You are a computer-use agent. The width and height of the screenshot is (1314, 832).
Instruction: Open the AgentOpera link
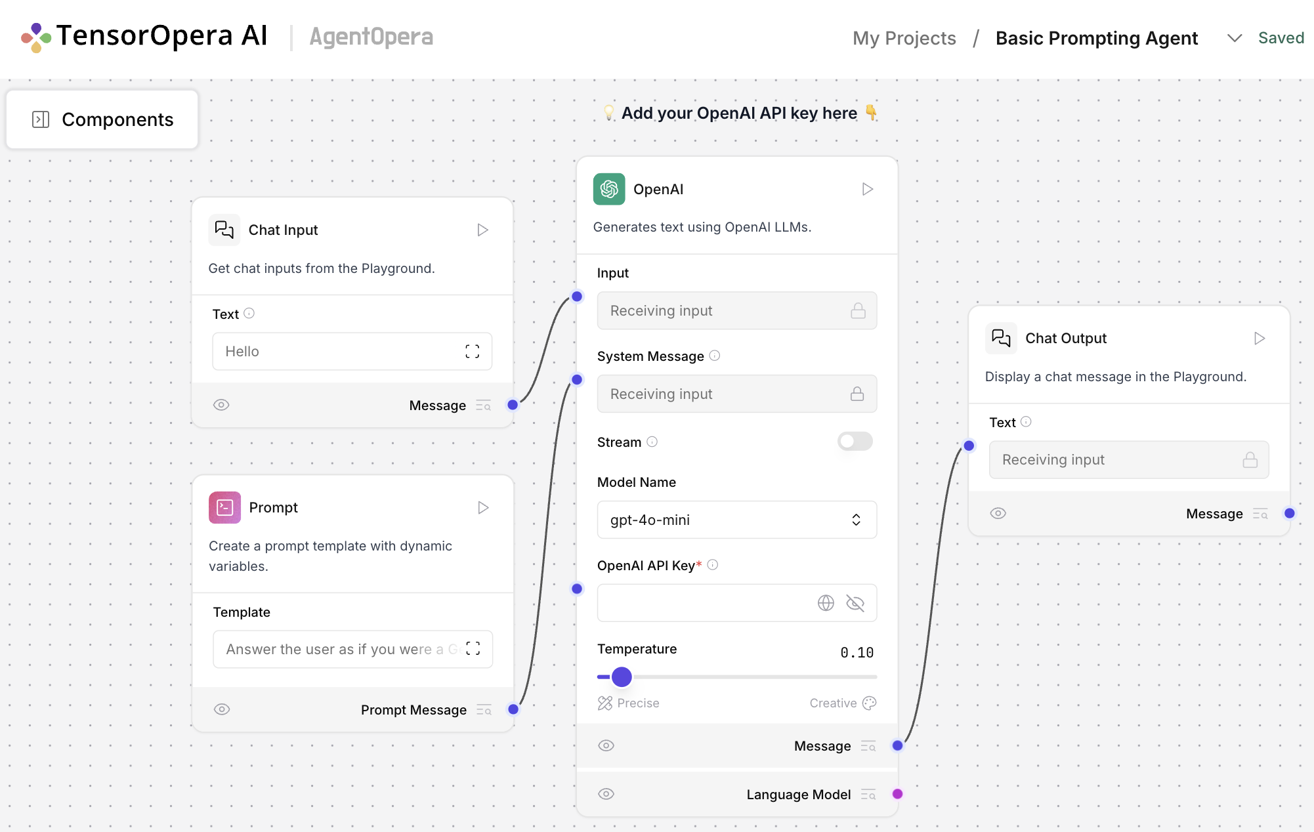pos(371,37)
